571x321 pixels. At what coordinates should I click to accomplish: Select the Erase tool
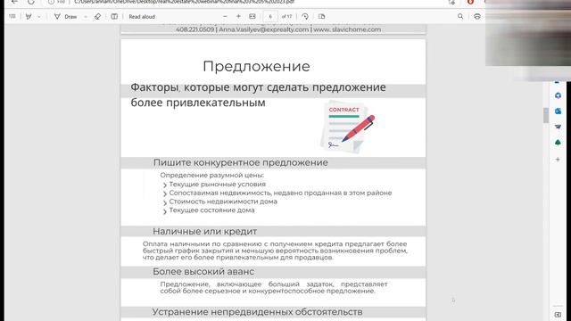click(97, 16)
